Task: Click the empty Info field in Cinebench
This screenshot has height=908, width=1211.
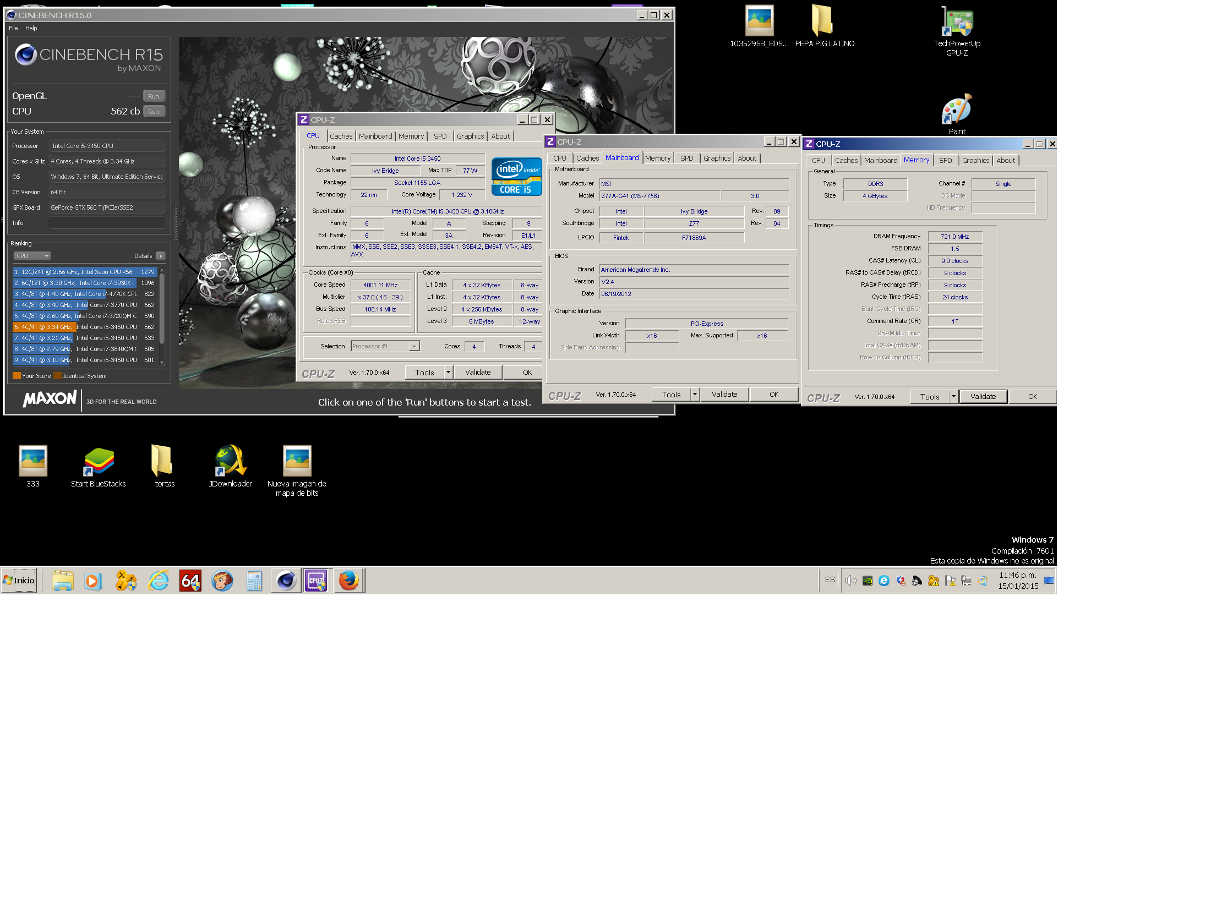Action: (107, 223)
